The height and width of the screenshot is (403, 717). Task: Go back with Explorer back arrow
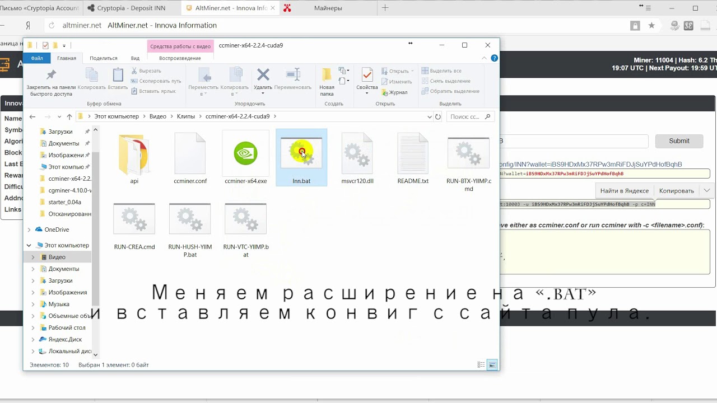click(x=32, y=116)
